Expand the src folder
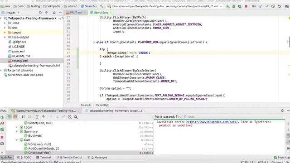Viewport: 290px width, 163px height. [5, 28]
